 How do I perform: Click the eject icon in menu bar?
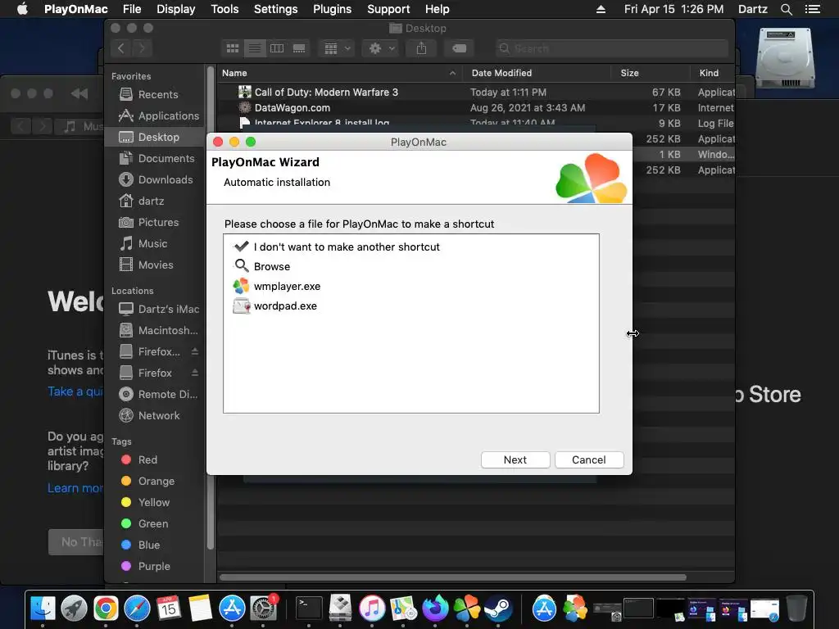point(601,9)
